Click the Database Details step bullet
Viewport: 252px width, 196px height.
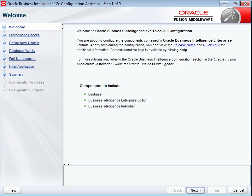4,51
